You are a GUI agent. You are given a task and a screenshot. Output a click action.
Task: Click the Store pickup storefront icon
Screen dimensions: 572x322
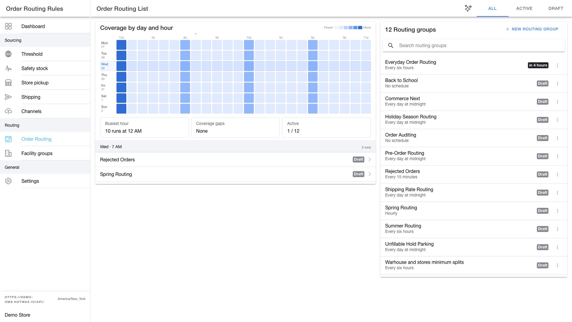pos(8,83)
